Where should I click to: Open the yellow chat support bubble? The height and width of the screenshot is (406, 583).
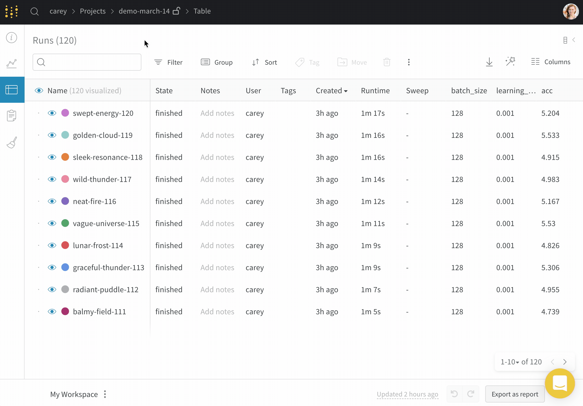click(x=560, y=383)
